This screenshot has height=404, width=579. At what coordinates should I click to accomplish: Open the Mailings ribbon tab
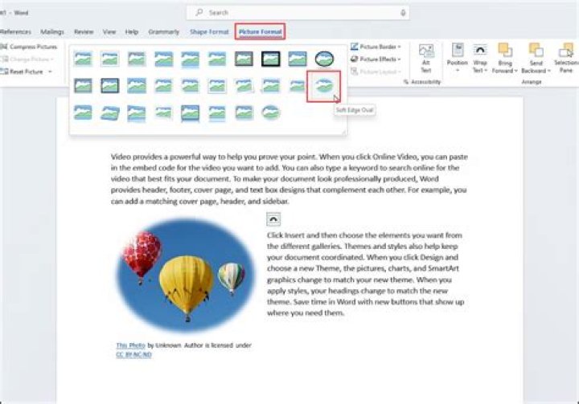click(52, 32)
